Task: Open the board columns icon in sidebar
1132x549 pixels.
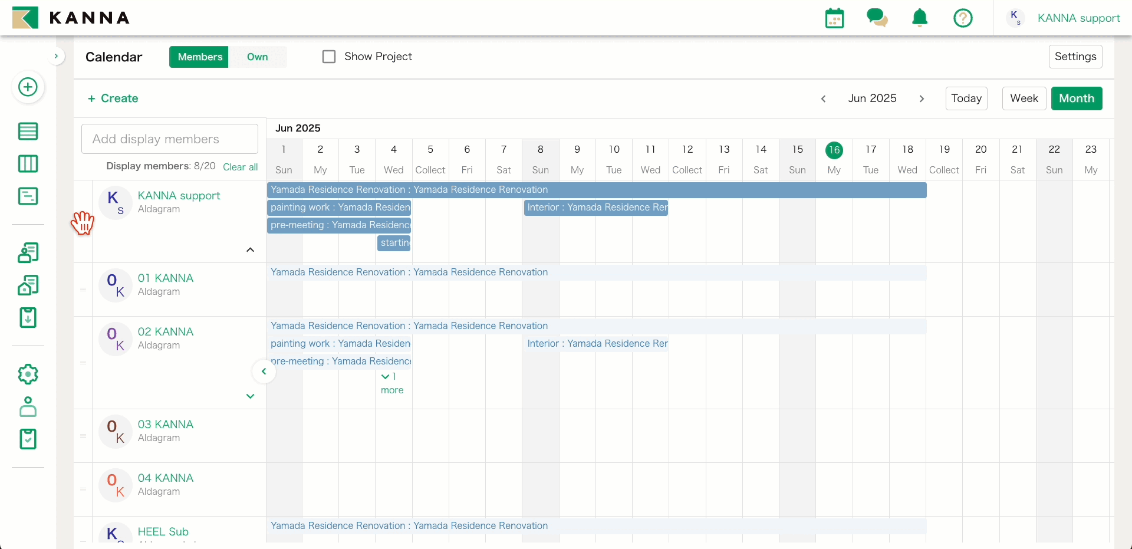Action: pyautogui.click(x=28, y=163)
